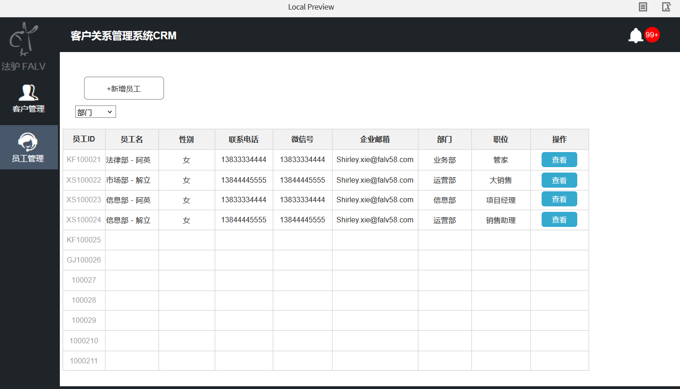
Task: Click phone number in row KF100021
Action: coord(244,160)
